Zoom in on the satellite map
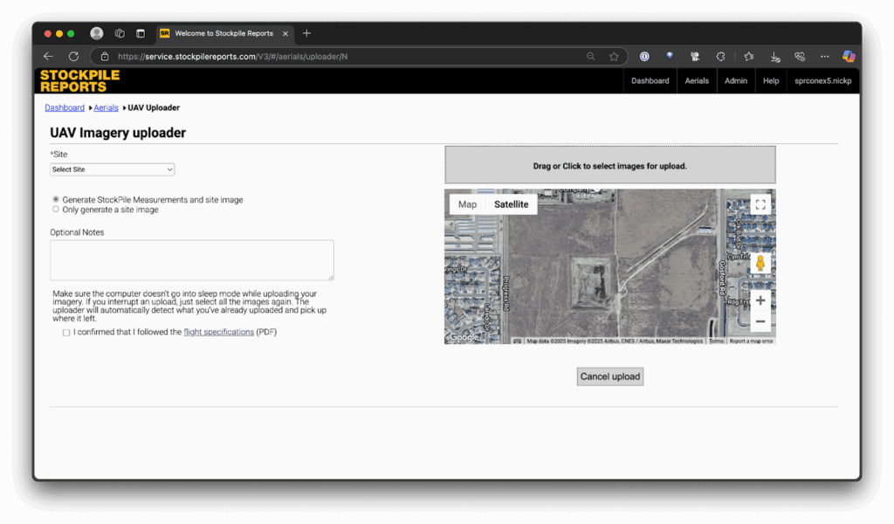 tap(760, 300)
